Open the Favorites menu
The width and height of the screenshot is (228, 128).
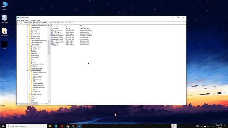click(x=33, y=21)
